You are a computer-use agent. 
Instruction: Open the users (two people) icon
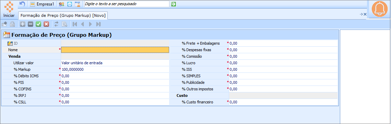61,4
